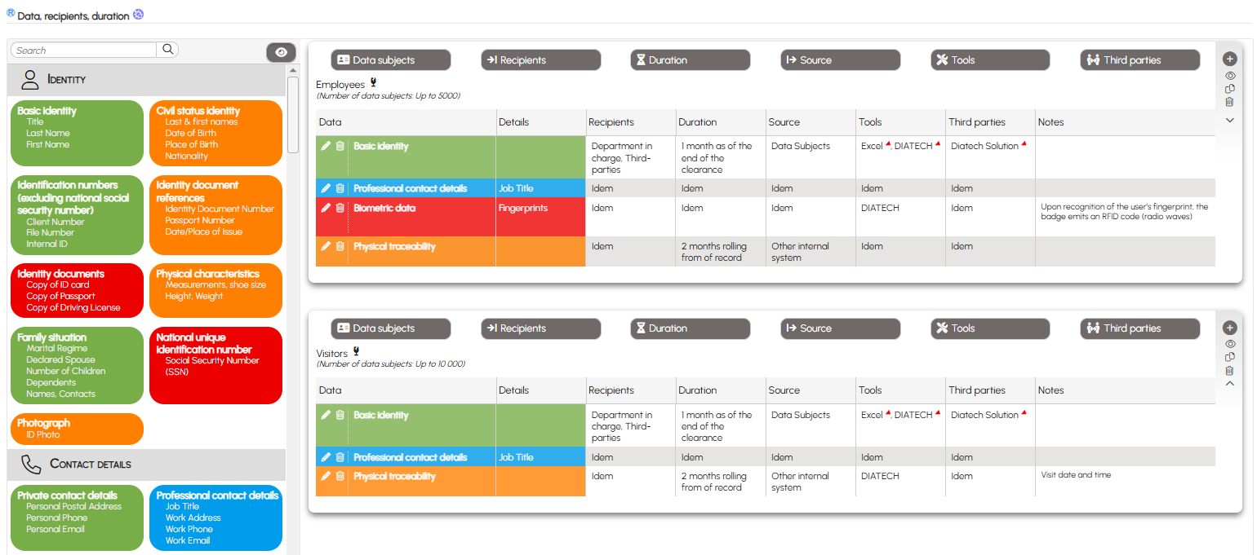Toggle the eye icon on the Employees card
This screenshot has height=555, width=1257.
[1230, 75]
